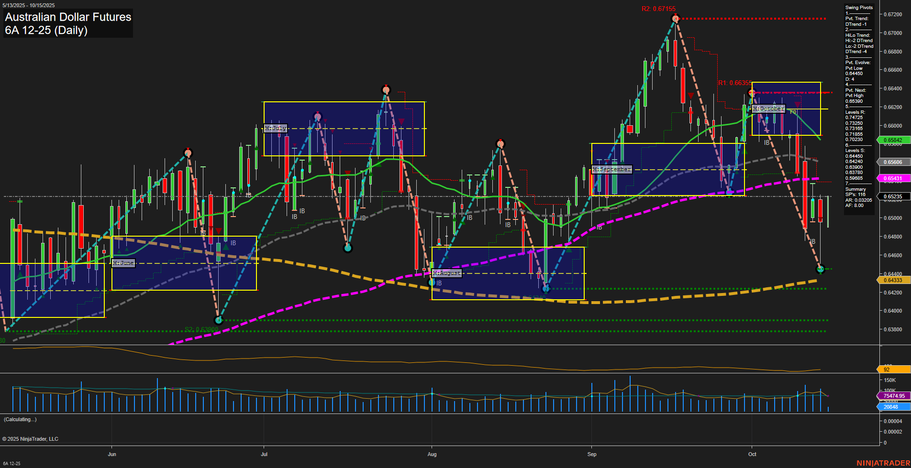
Task: Click the S2: 0.63900 support label
Action: [202, 329]
